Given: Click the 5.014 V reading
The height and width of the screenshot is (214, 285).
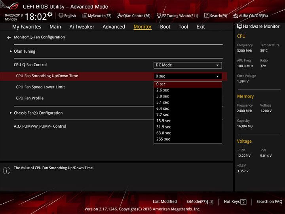Looking at the screenshot, I should [x=266, y=156].
